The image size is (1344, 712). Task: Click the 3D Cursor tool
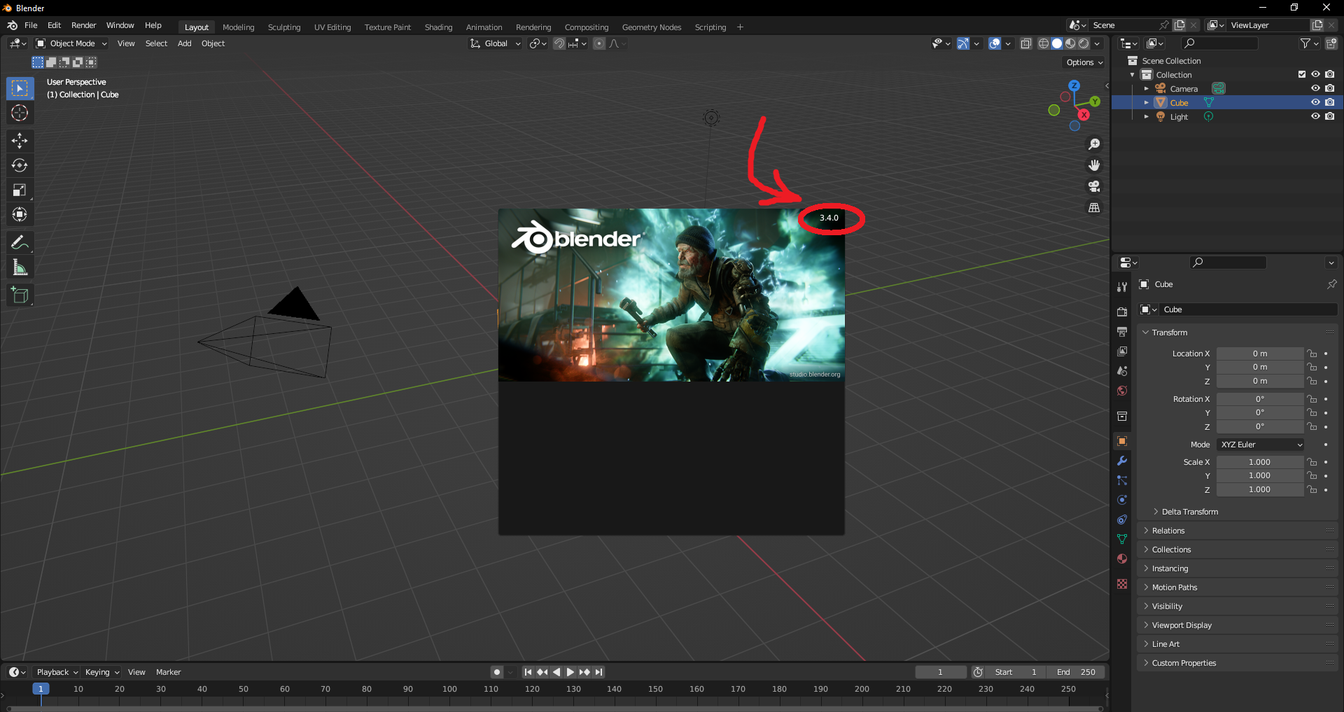point(20,113)
